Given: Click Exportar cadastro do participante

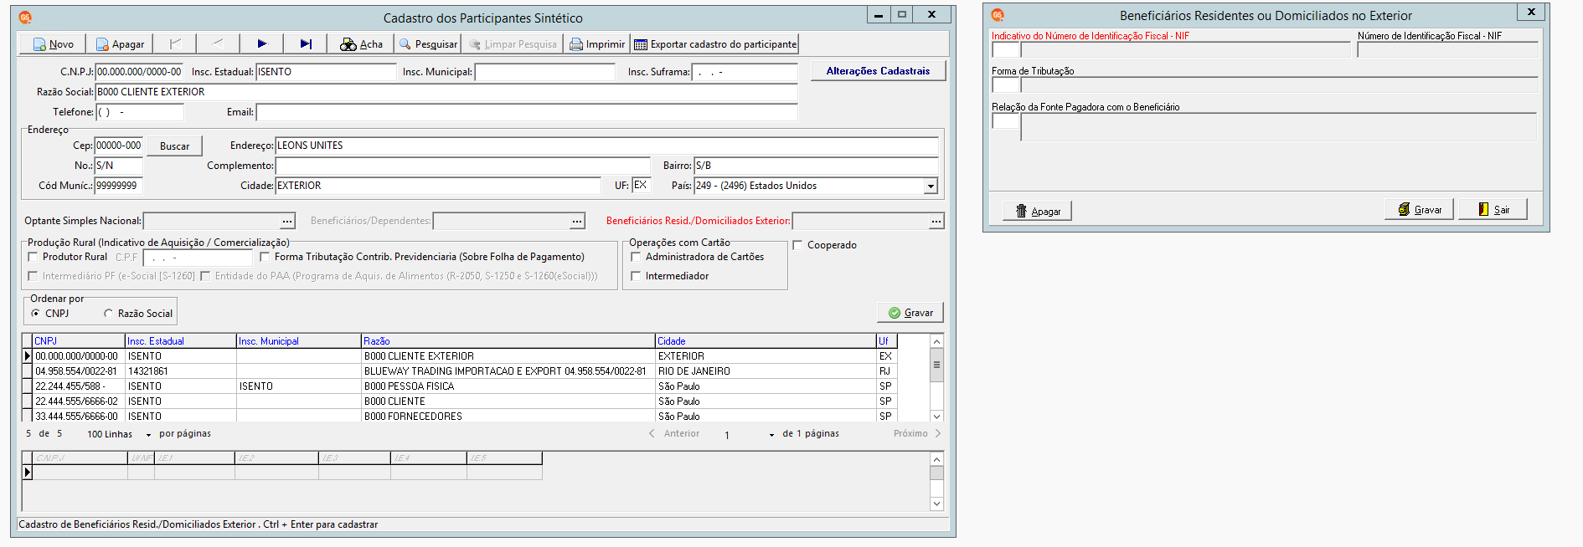Looking at the screenshot, I should tap(715, 44).
